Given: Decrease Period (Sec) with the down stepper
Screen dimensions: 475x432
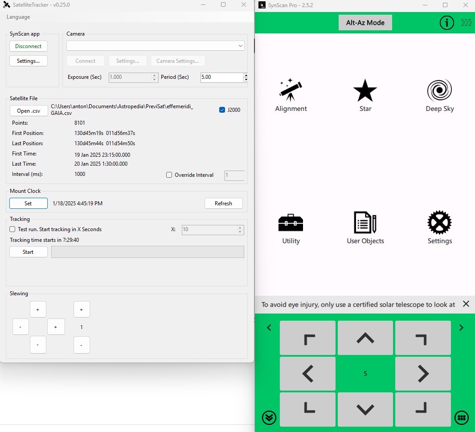Looking at the screenshot, I should (x=246, y=79).
